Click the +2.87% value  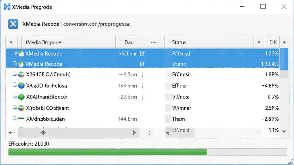click(x=270, y=119)
